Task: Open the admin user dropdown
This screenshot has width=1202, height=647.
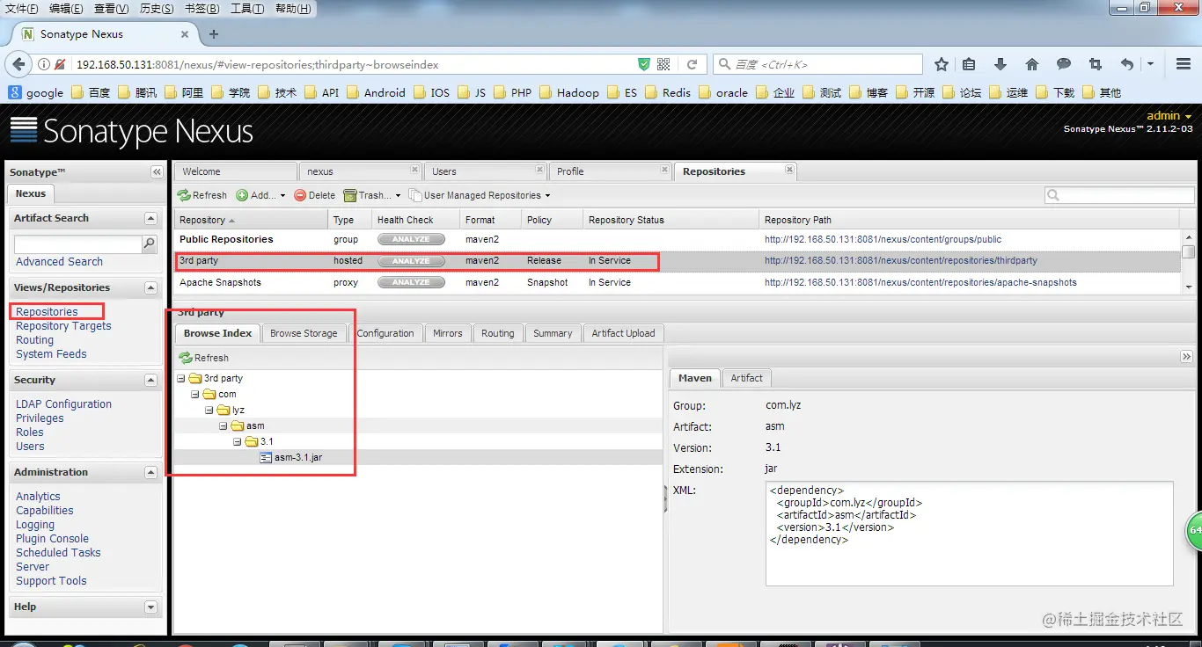Action: [x=1169, y=115]
